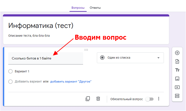Viewport: 186px width, 111px height.
Task: Select the Вариант 1 radio button
Action: coord(11,71)
